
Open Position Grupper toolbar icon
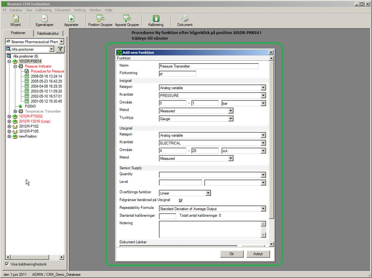(x=100, y=21)
